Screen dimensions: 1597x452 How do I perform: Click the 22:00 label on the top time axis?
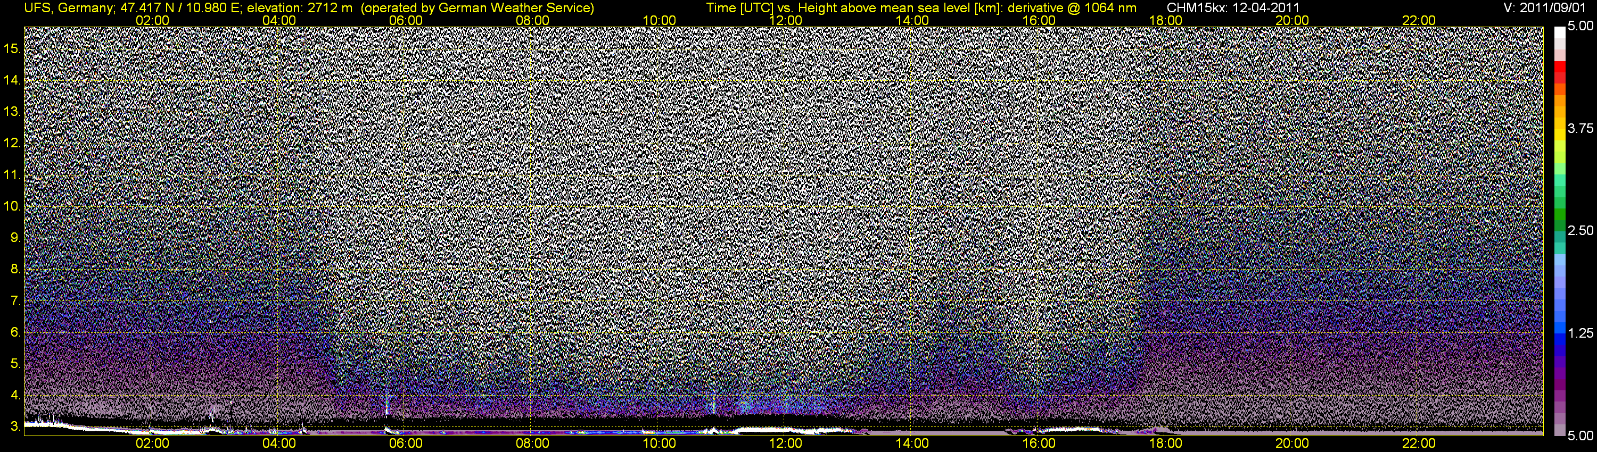coord(1419,20)
